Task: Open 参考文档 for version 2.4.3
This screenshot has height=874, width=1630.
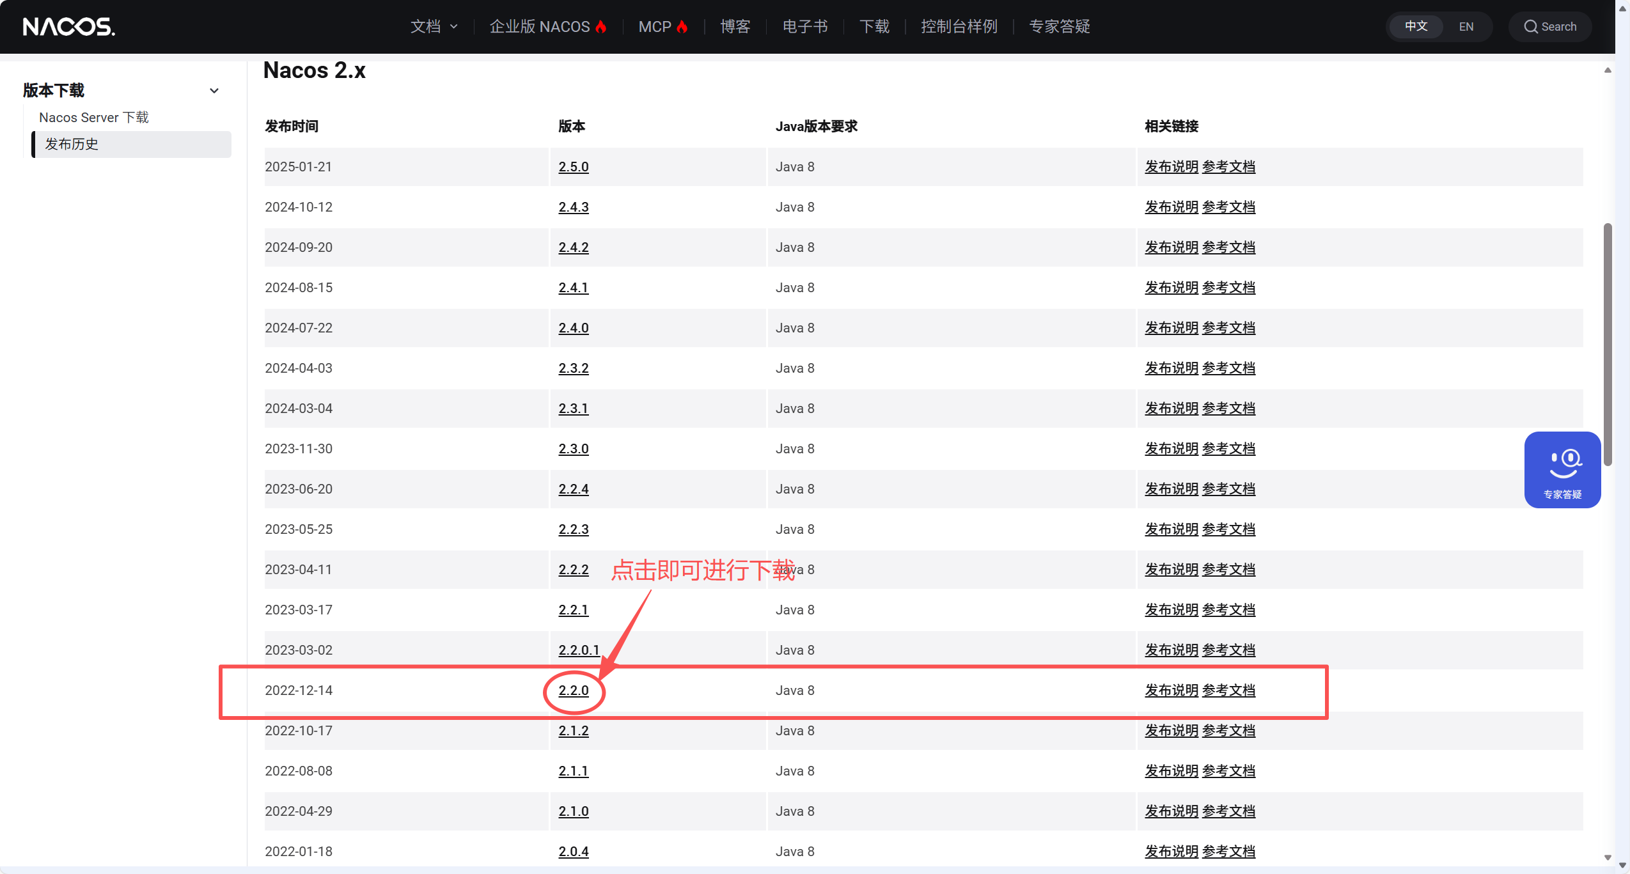Action: pos(1228,207)
